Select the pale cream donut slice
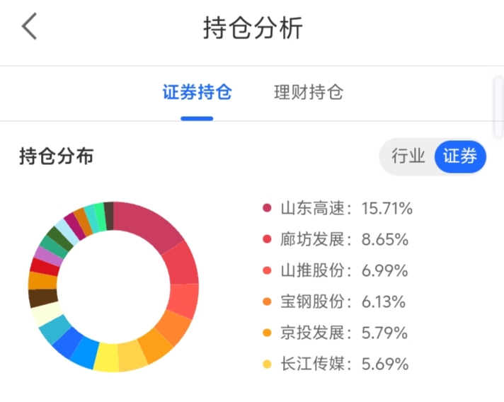504x402 pixels. (x=47, y=314)
